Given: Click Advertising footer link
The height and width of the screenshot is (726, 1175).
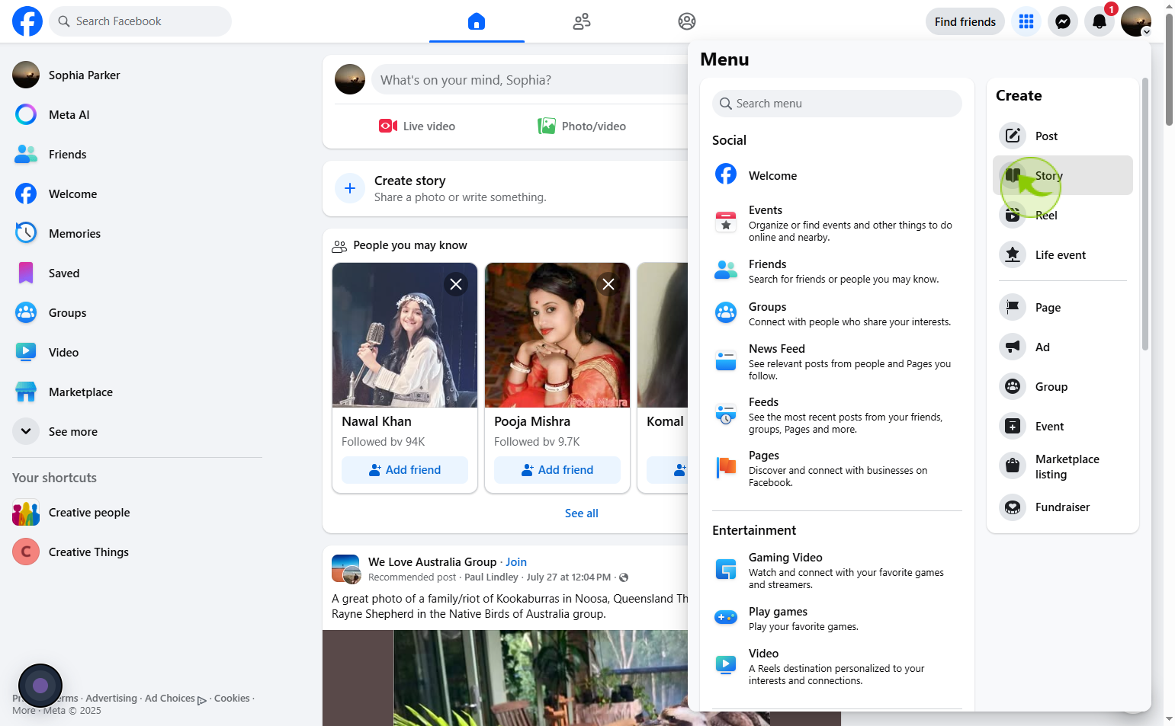Looking at the screenshot, I should [111, 699].
